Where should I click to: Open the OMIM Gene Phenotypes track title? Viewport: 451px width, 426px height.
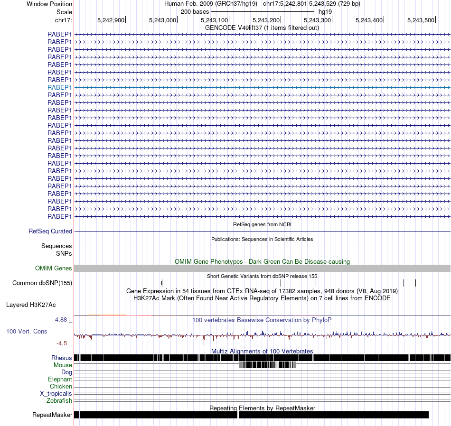[262, 261]
